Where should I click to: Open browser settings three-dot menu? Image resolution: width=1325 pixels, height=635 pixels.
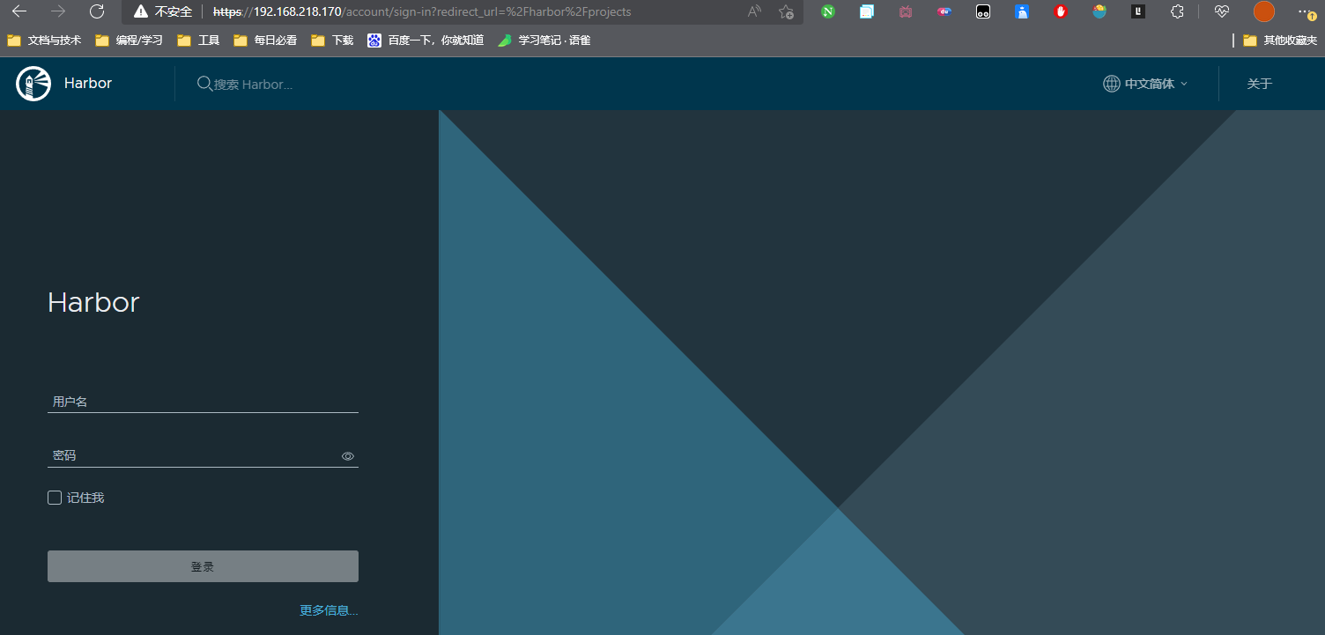tap(1306, 11)
